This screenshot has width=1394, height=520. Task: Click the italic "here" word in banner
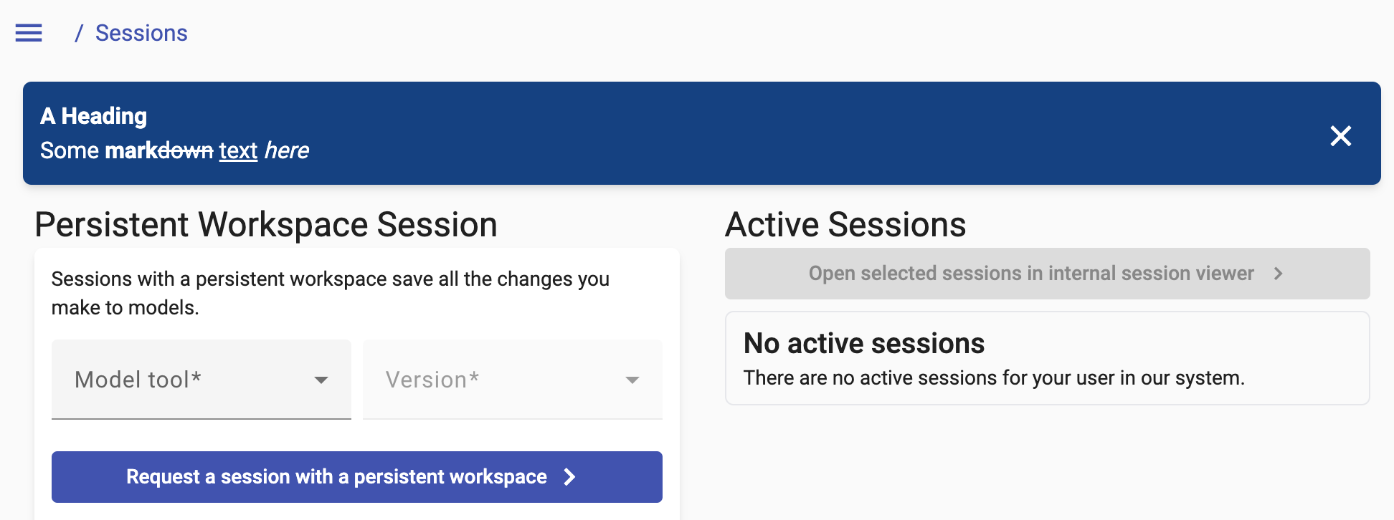287,150
